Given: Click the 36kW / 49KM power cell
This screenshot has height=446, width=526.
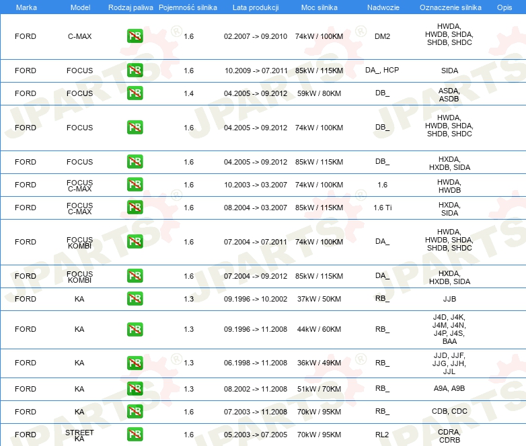Looking at the screenshot, I should click(319, 363).
